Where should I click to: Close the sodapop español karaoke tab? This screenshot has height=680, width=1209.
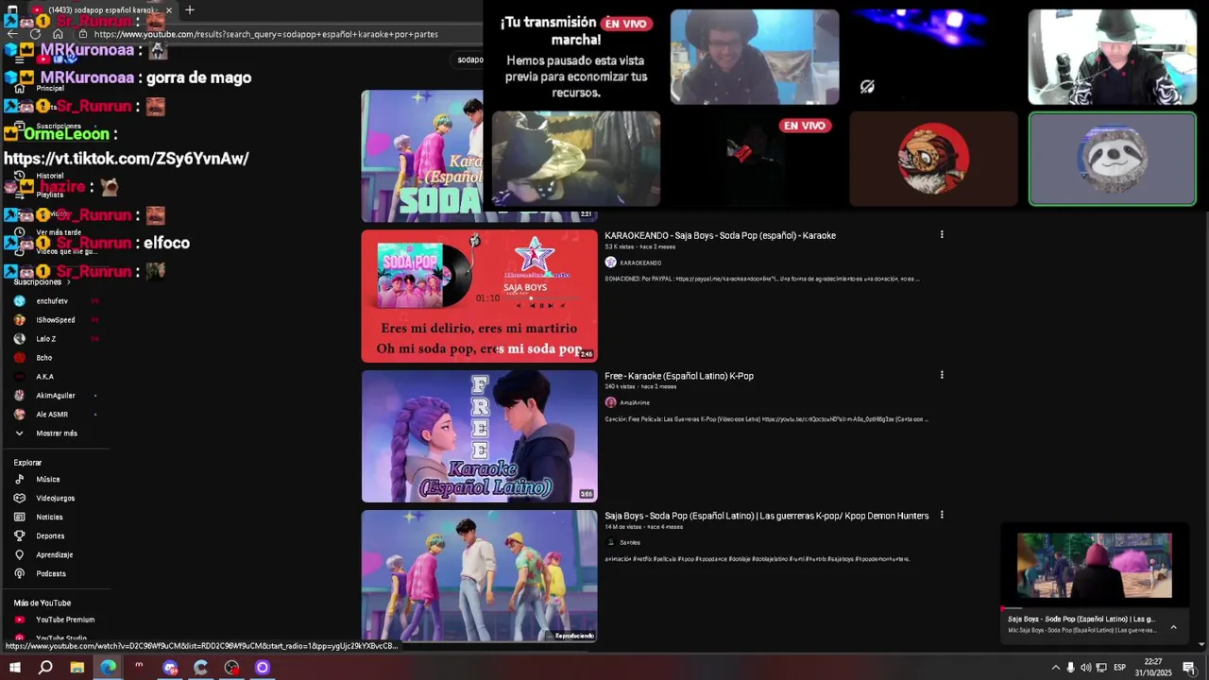pos(169,10)
